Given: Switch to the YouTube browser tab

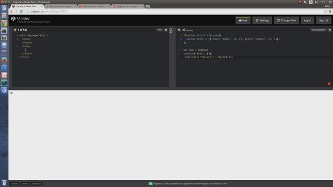Looking at the screenshot, I should point(94,6).
